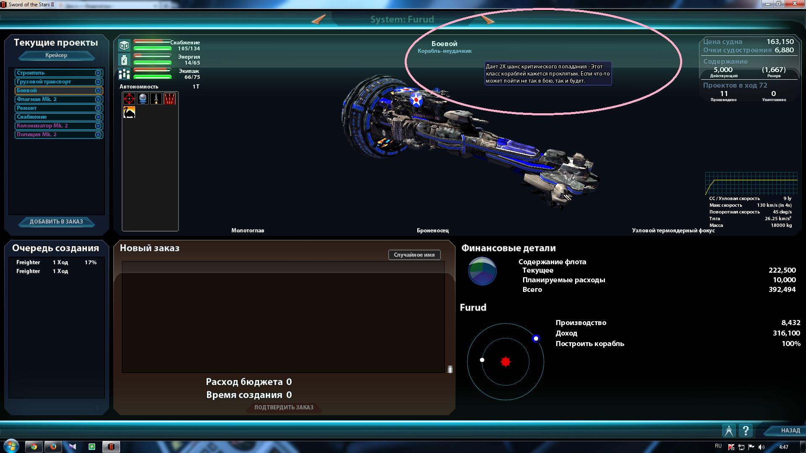
Task: Remove Грузовой транспорт design with its X
Action: pyautogui.click(x=98, y=82)
